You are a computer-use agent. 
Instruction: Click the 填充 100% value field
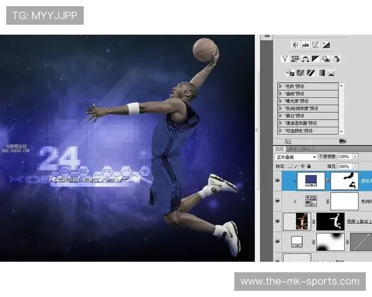[345, 166]
